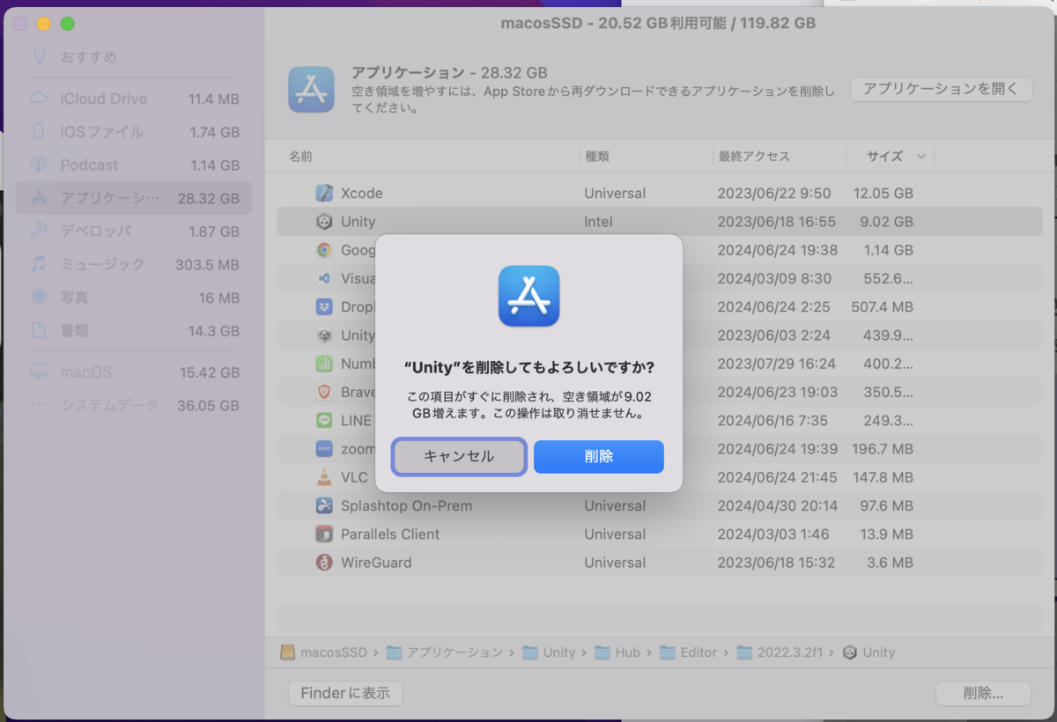Click the Unity folder in the path bar
Viewport: 1057px width, 722px height.
(549, 652)
